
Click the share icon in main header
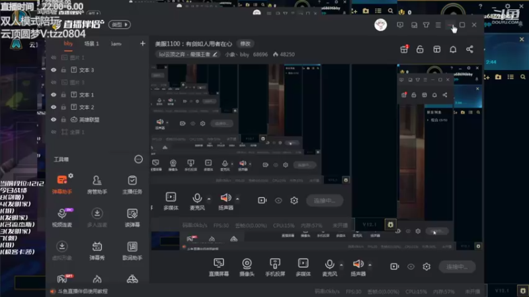click(469, 49)
